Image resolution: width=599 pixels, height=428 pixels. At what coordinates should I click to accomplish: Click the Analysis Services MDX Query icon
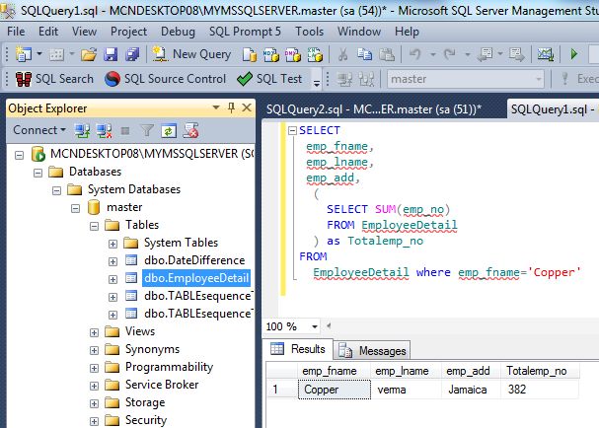270,54
